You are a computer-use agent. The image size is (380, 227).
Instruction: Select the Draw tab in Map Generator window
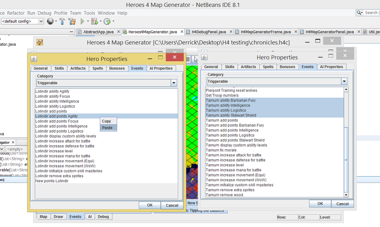coord(58,217)
